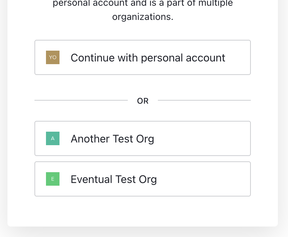Screen dimensions: 288x237
Task: Click the green E avatar icon
Action: coord(53,179)
